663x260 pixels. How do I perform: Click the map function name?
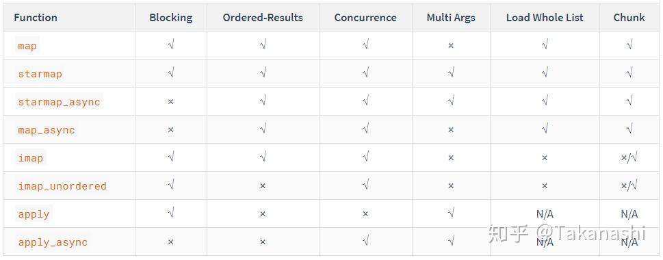27,45
